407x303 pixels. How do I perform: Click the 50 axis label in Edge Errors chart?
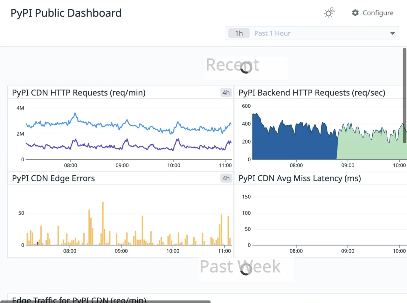[21, 213]
